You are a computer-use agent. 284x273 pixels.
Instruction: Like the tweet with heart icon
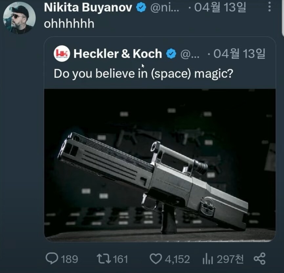coord(156,259)
